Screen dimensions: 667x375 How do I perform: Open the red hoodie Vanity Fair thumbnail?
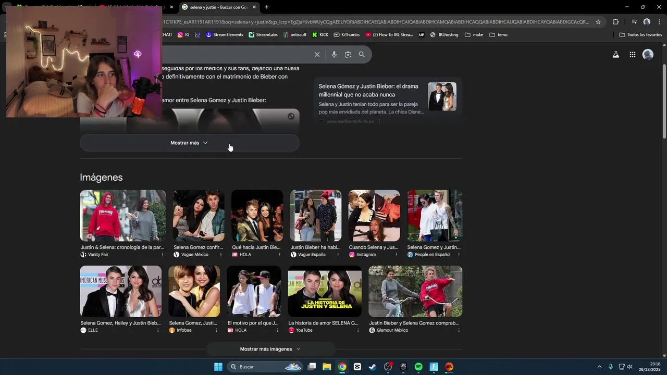123,215
